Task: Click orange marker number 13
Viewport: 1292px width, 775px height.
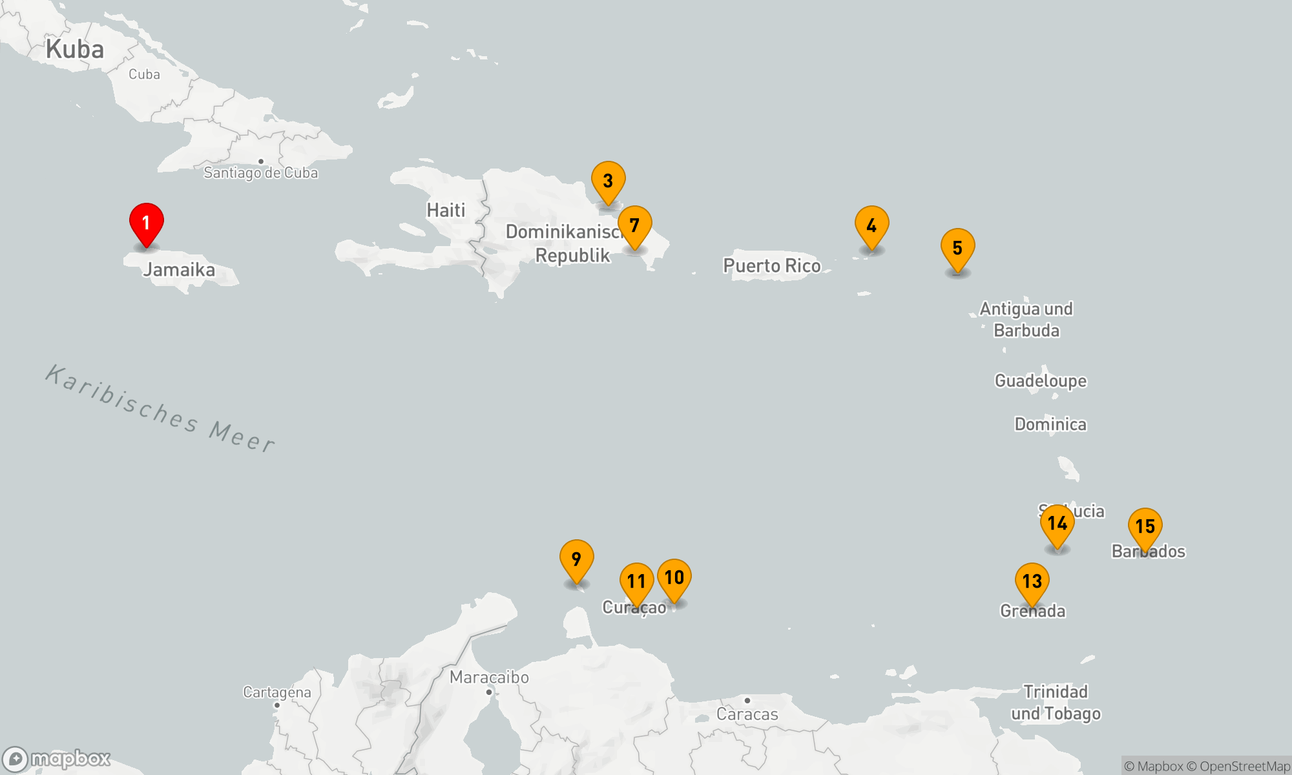Action: 1032,581
